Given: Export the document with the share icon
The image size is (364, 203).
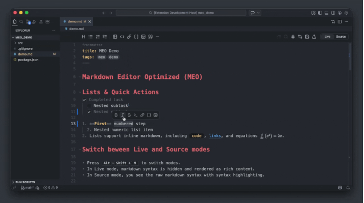Looking at the screenshot, I should pos(314,37).
